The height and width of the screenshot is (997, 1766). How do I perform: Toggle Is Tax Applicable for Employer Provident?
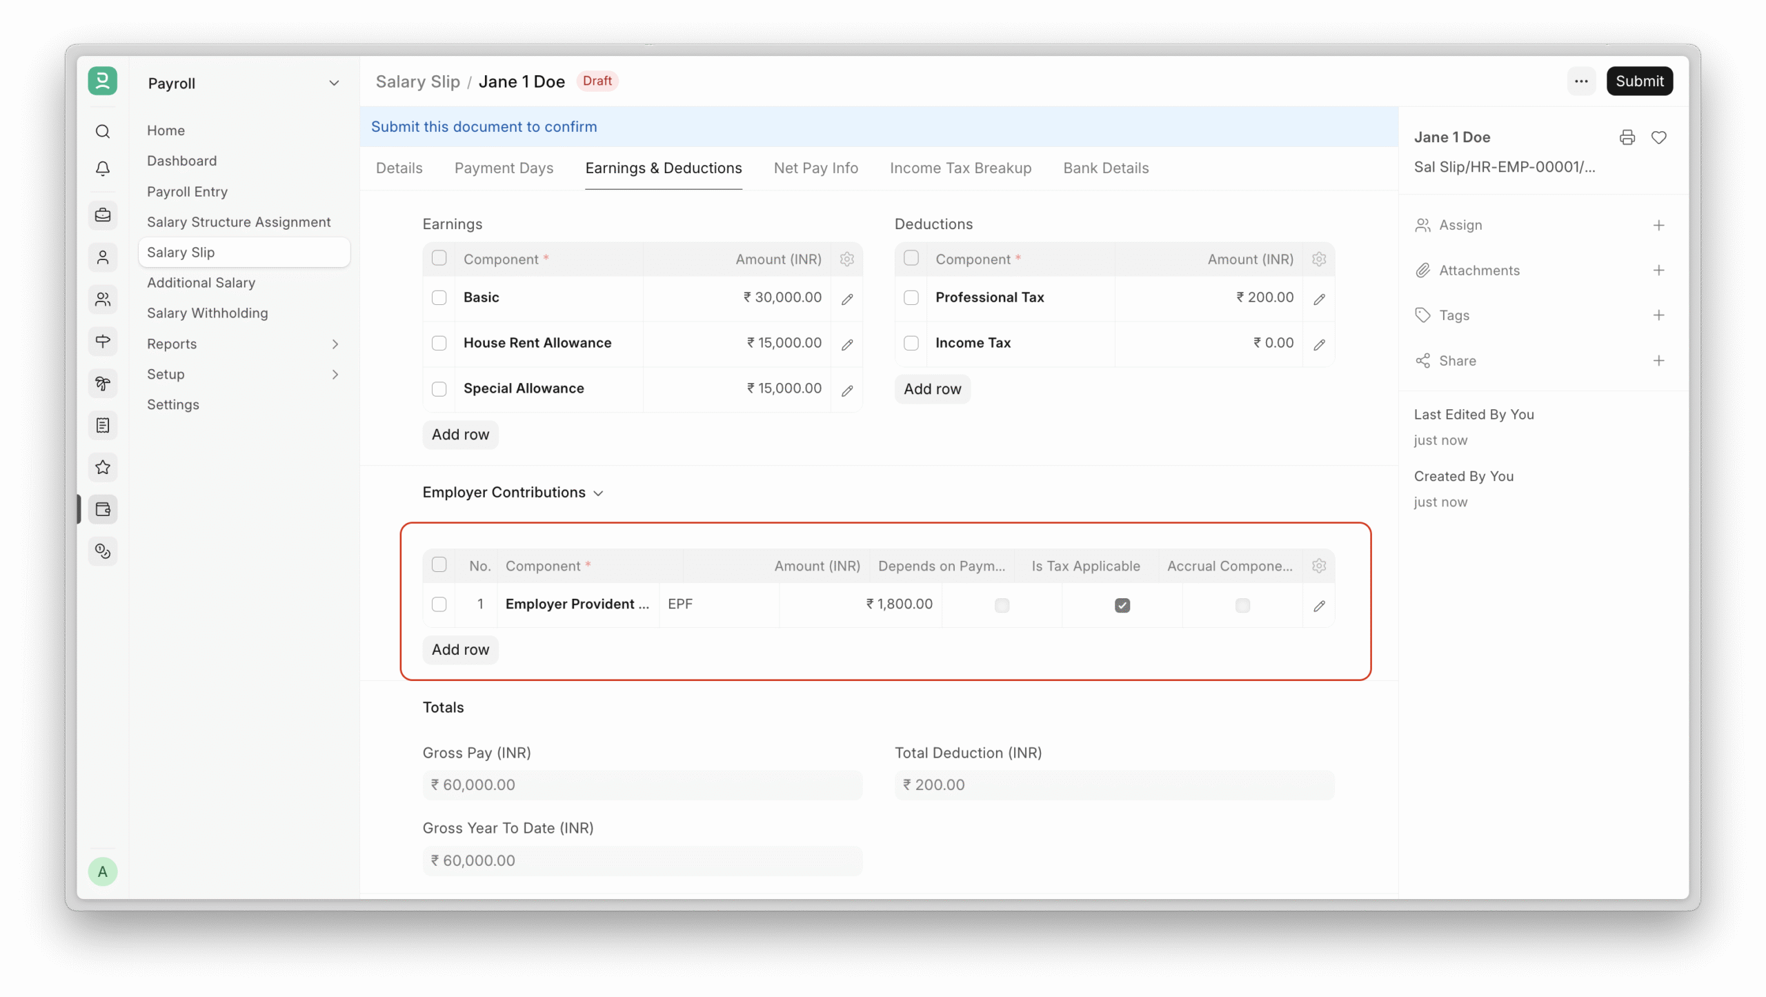coord(1122,605)
